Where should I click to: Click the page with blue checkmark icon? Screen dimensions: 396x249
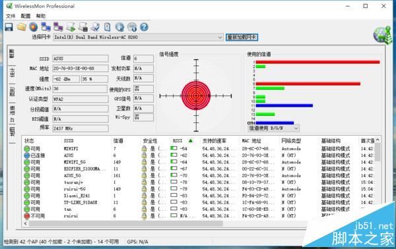click(96, 27)
